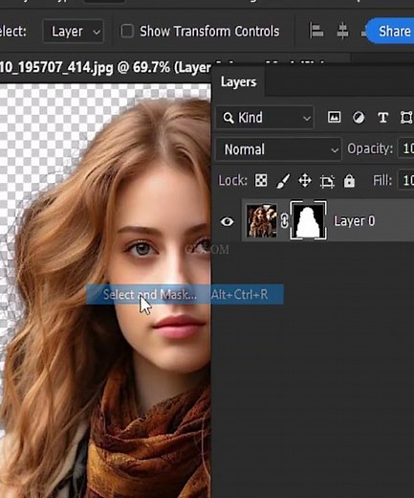Image resolution: width=414 pixels, height=498 pixels.
Task: Open the Normal blend mode dropdown
Action: 278,149
